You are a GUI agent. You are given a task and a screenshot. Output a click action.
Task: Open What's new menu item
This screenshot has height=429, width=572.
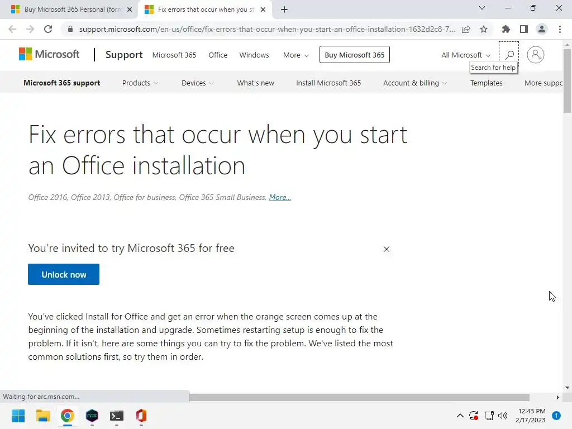255,83
